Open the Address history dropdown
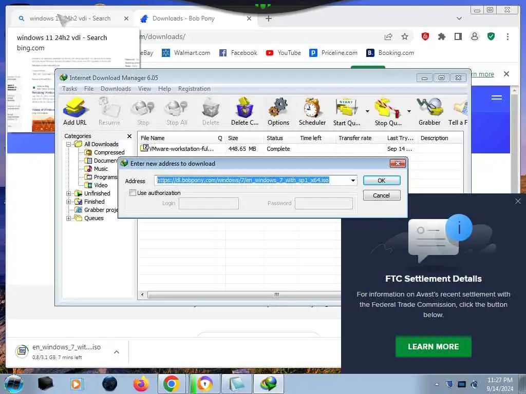 (x=353, y=180)
